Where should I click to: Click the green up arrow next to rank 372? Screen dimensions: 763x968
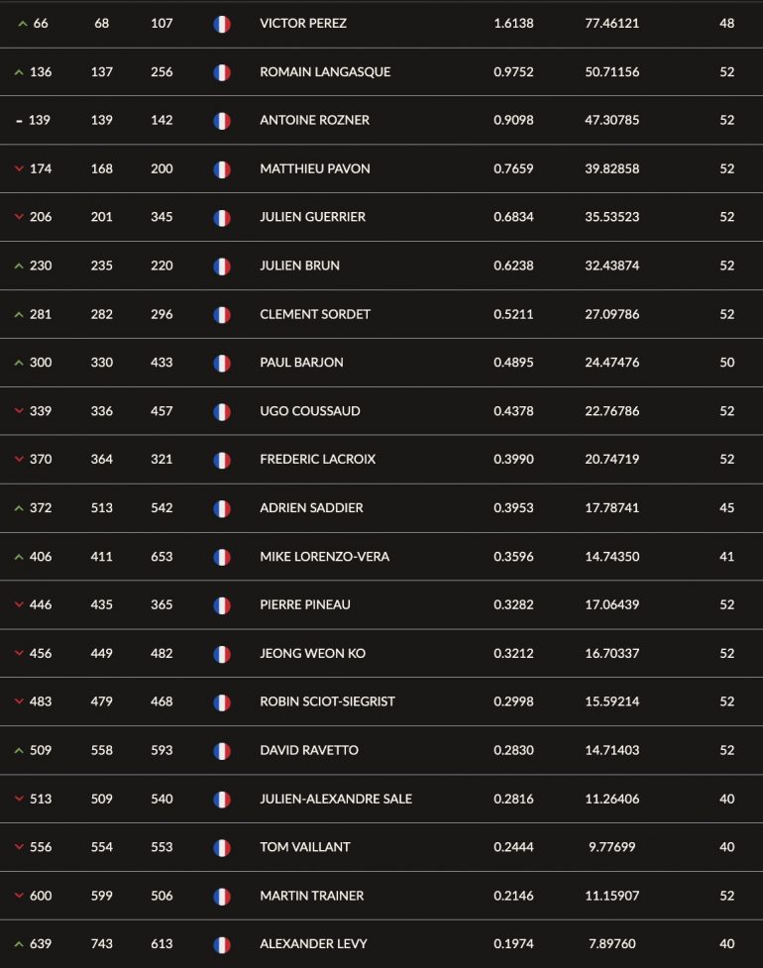(x=19, y=508)
